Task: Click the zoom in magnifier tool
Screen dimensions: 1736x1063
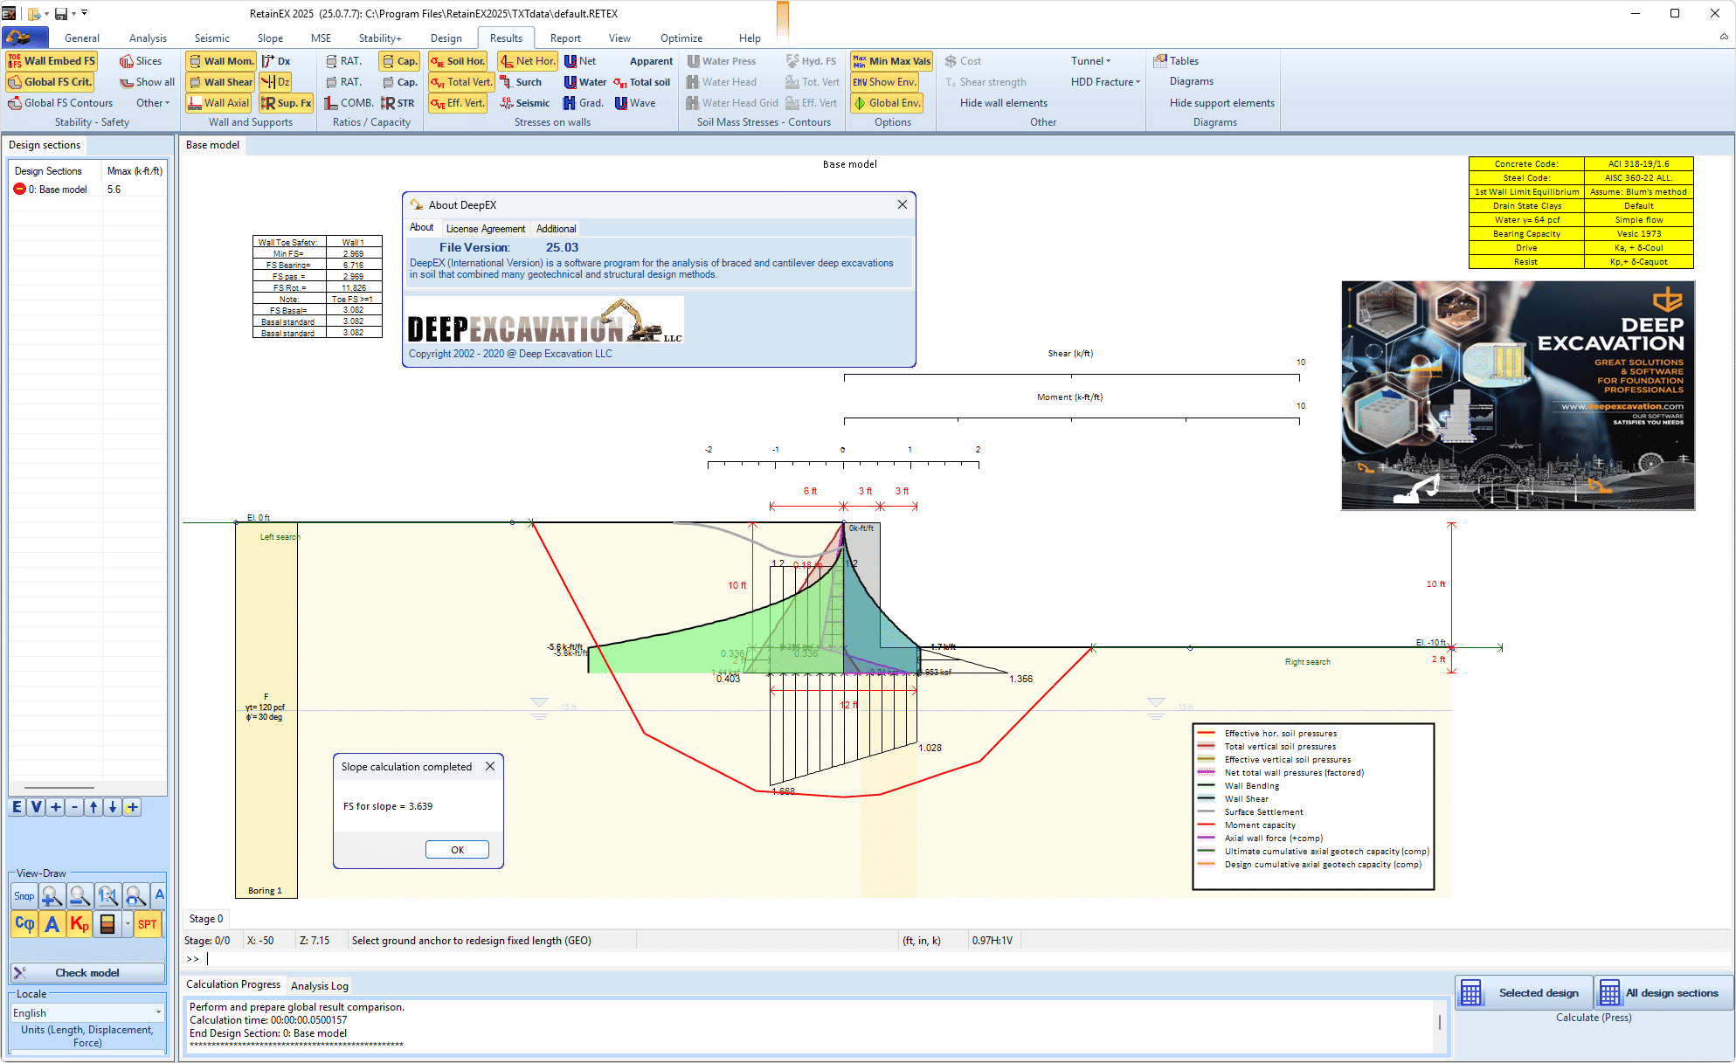Action: (52, 896)
